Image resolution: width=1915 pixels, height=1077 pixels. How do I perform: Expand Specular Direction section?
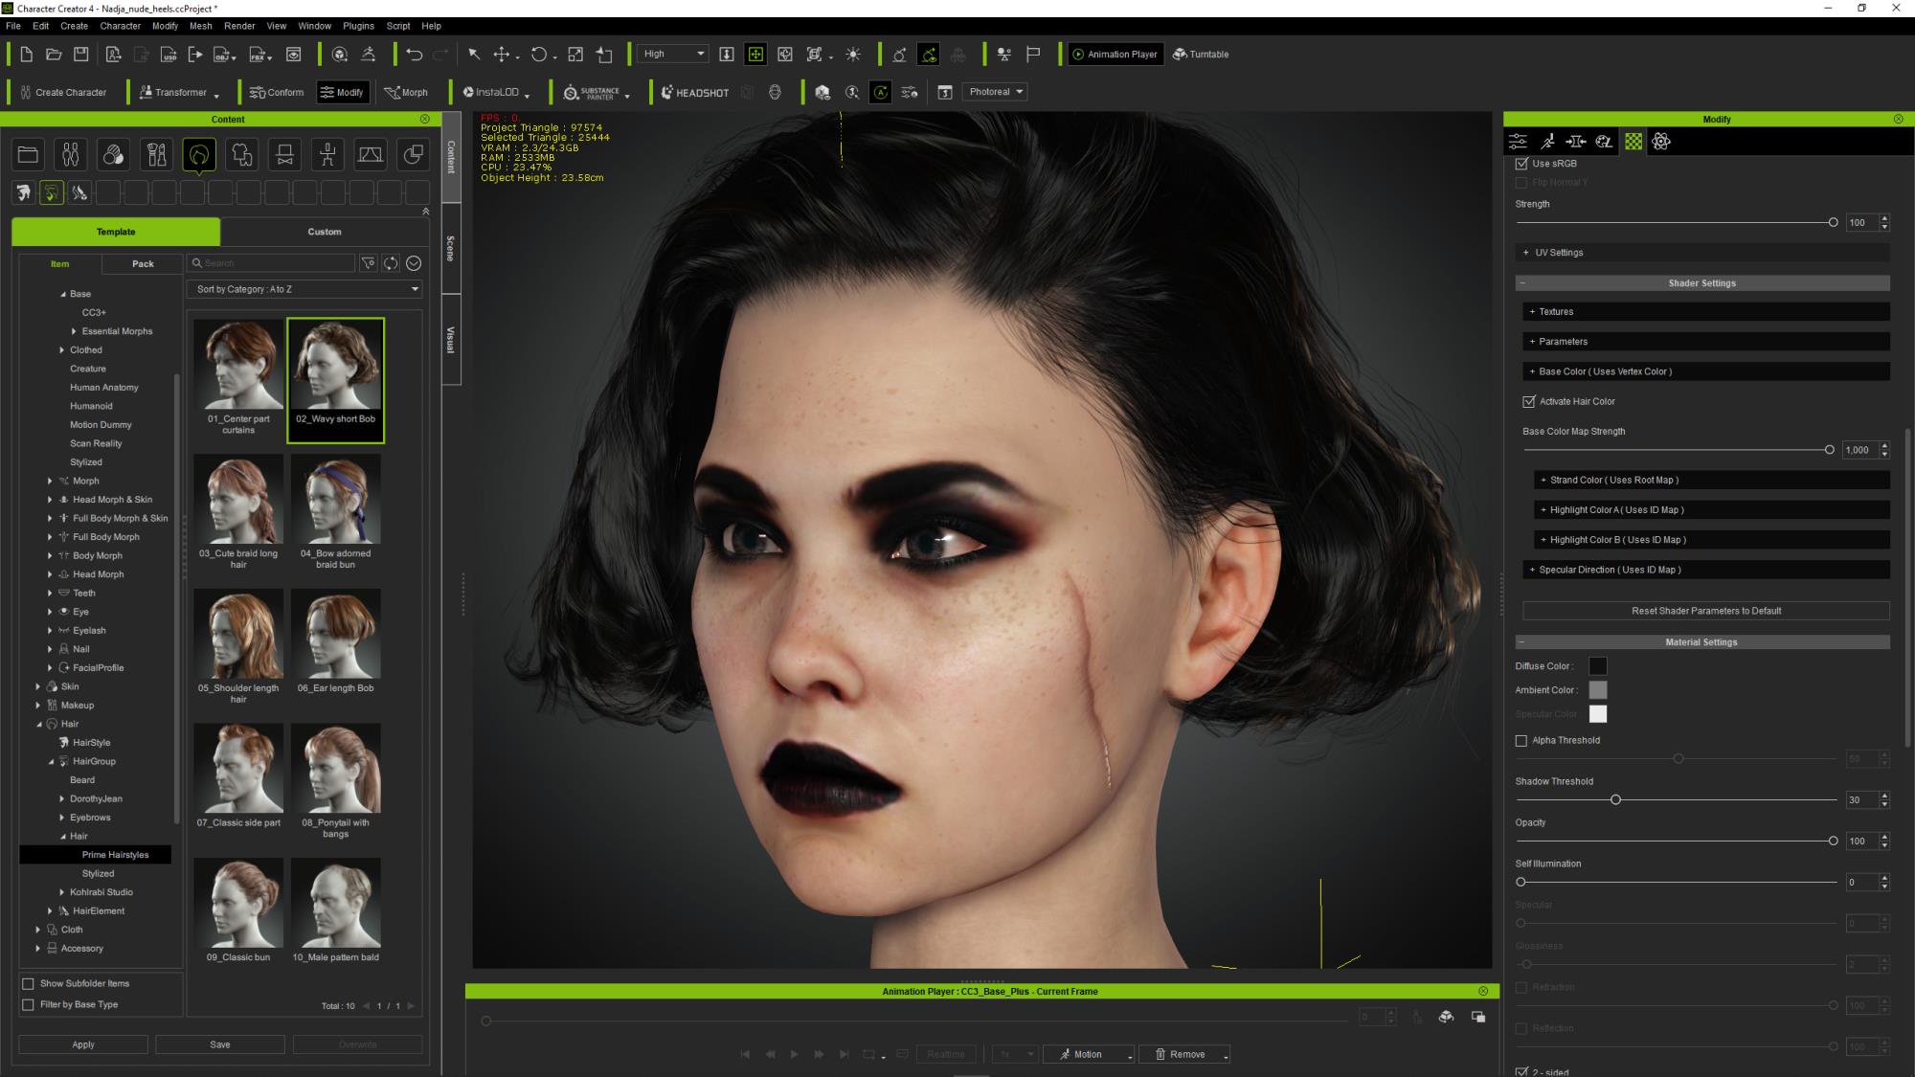(1706, 570)
